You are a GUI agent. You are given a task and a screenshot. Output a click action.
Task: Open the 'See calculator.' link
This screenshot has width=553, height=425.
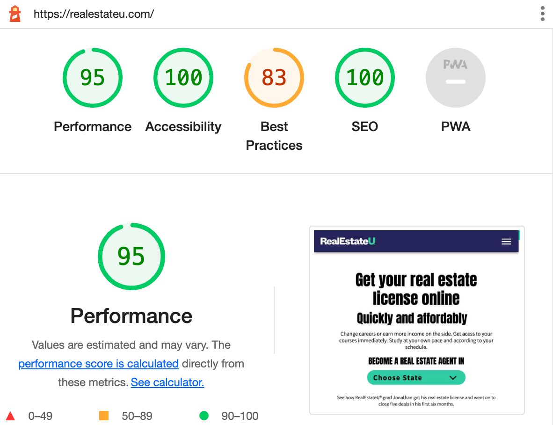coord(167,382)
